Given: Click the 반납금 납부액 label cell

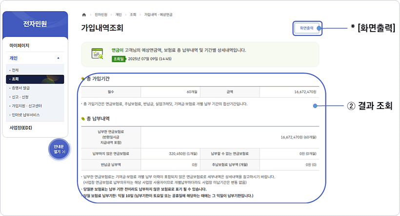Looking at the screenshot, I should pyautogui.click(x=111, y=165).
